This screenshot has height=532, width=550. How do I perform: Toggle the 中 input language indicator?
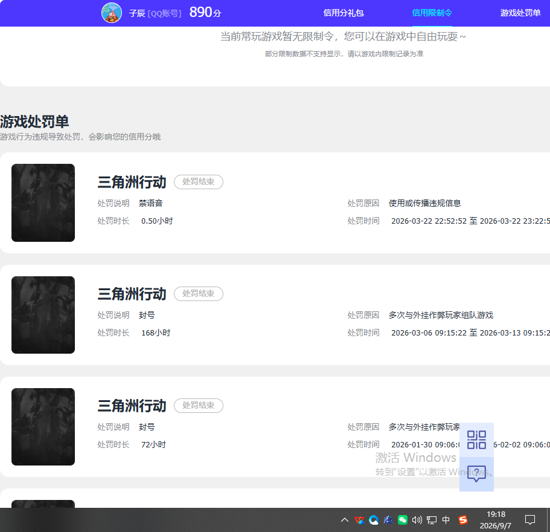446,520
